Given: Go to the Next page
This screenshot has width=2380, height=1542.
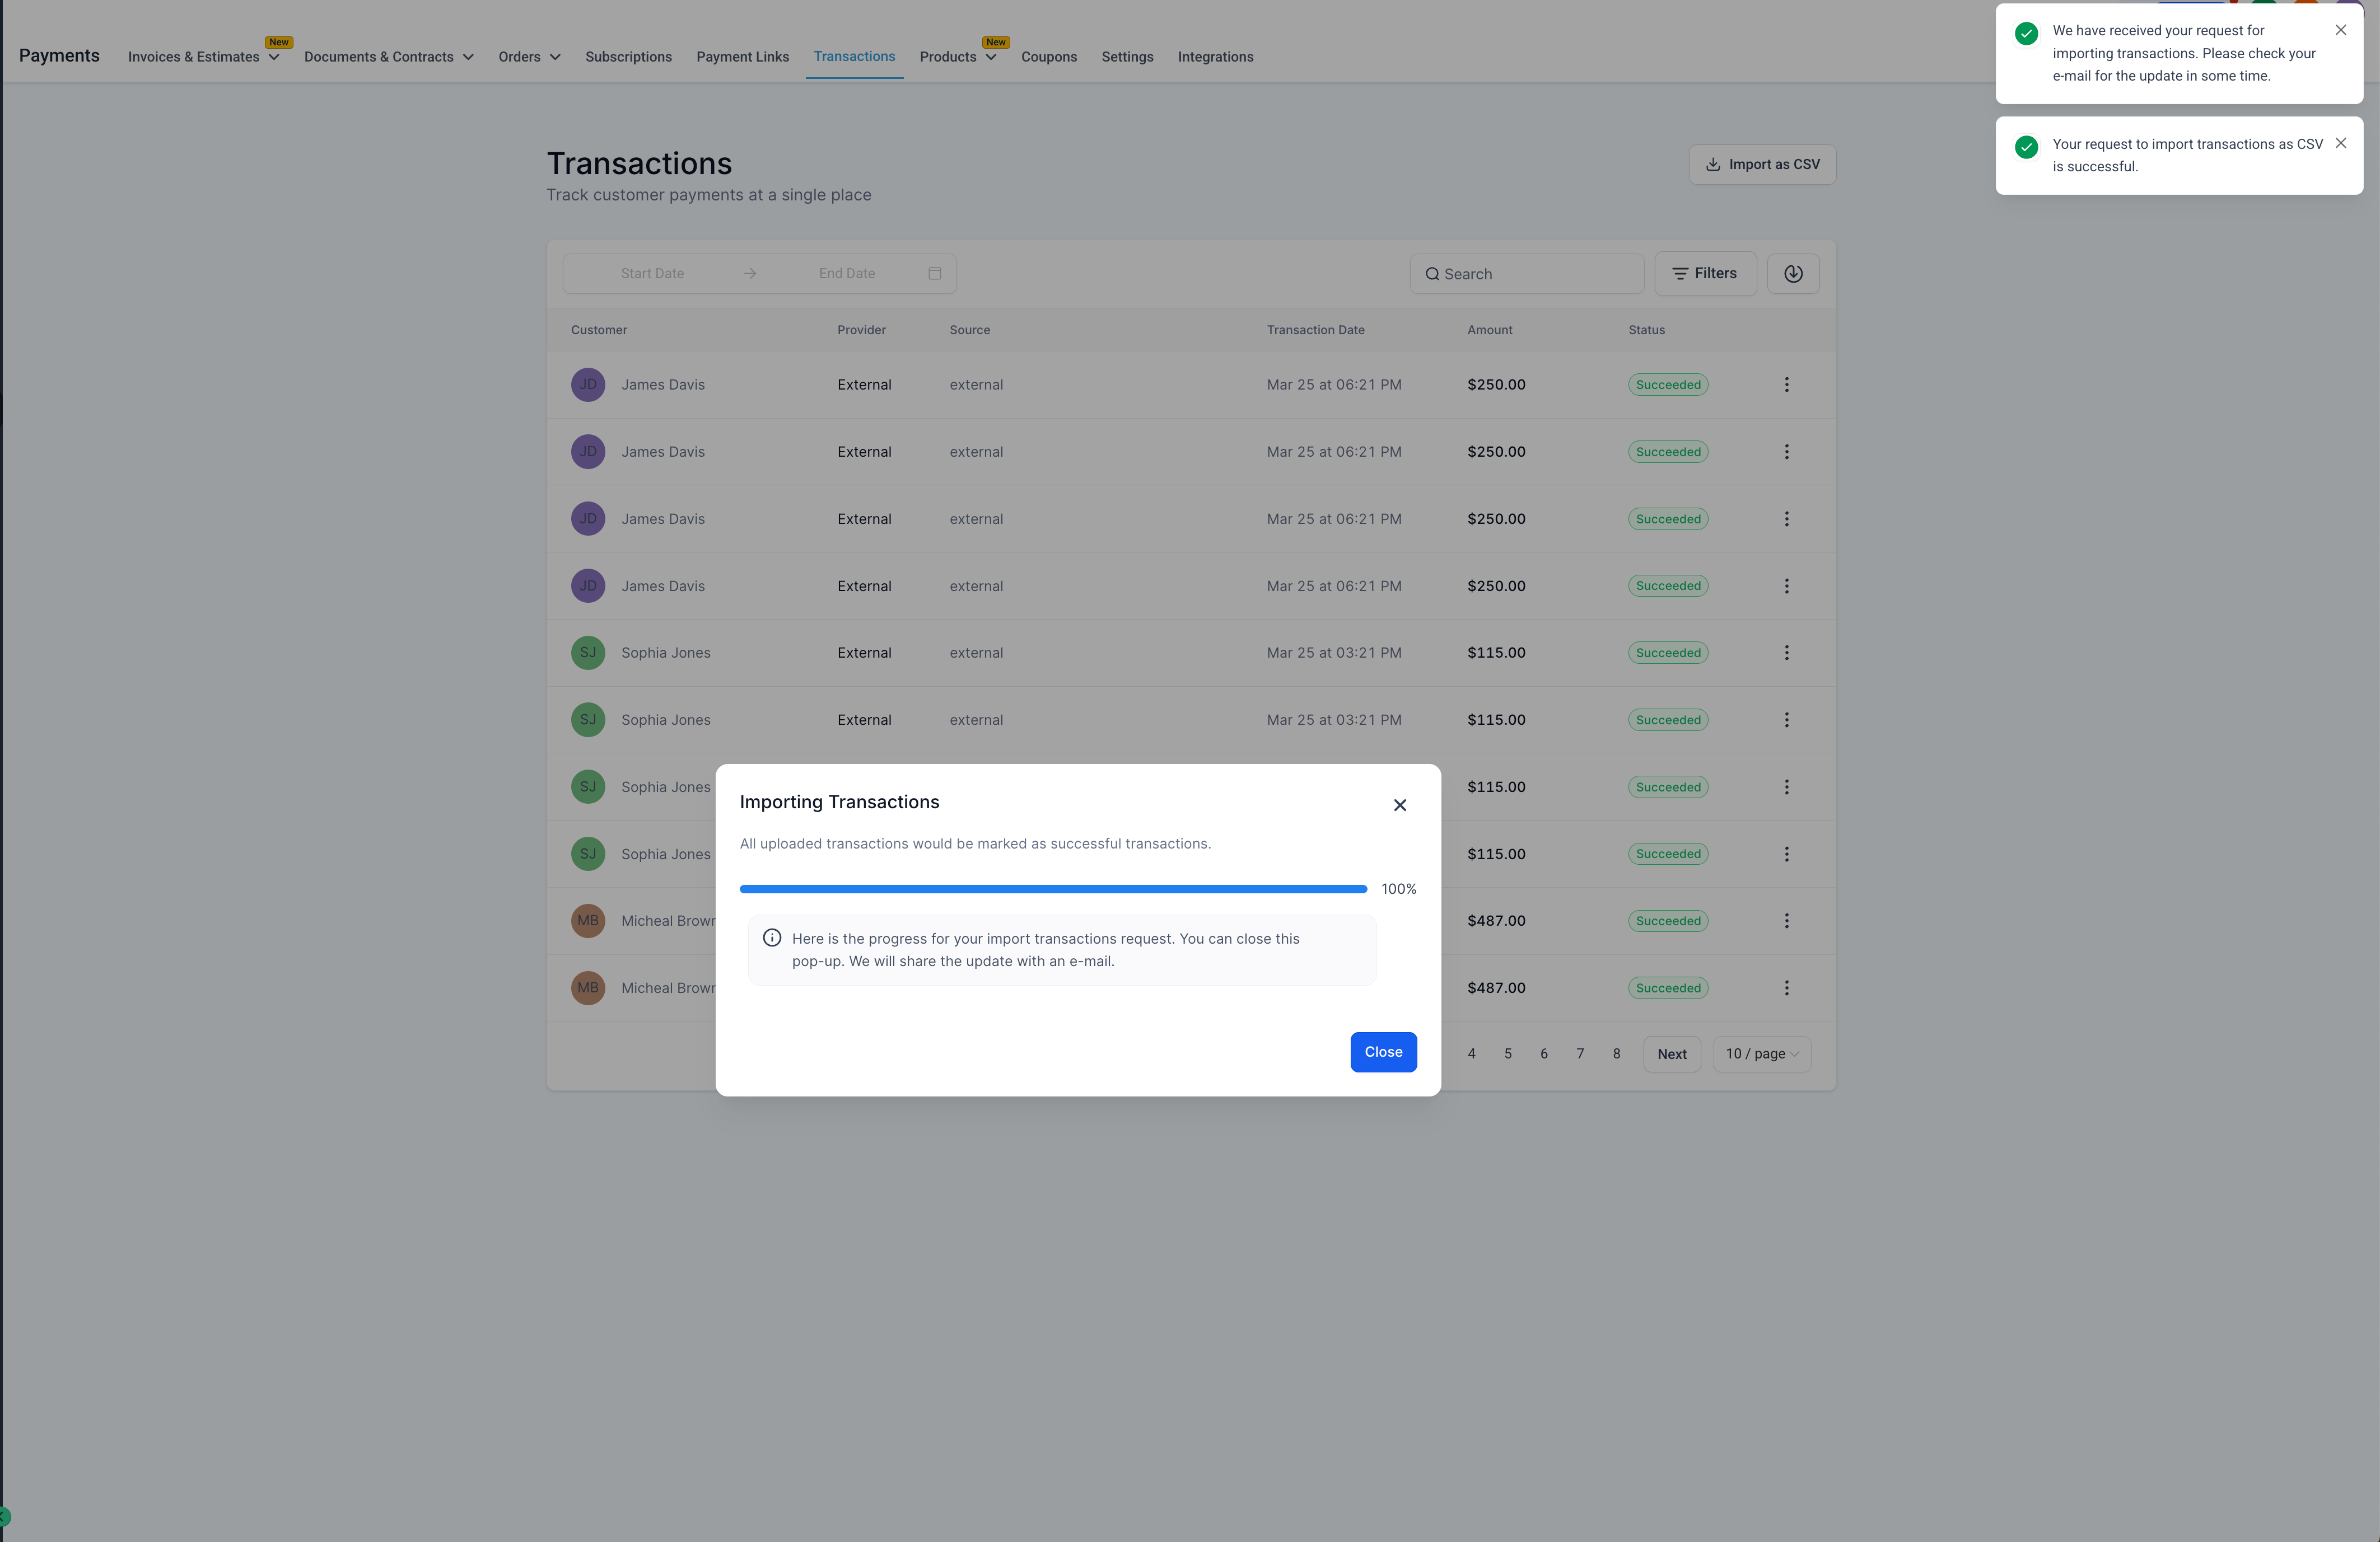Looking at the screenshot, I should [1670, 1053].
